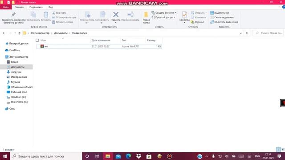Open Объемные объекты in sidebar

20,87
